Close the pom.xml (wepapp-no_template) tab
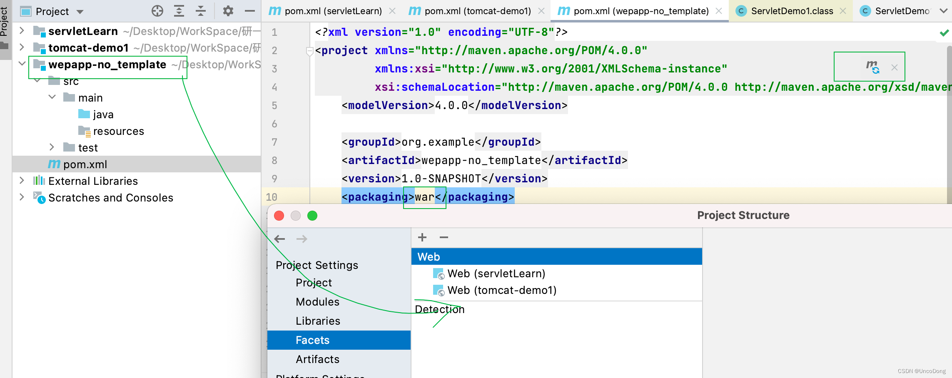The height and width of the screenshot is (378, 952). [x=719, y=11]
